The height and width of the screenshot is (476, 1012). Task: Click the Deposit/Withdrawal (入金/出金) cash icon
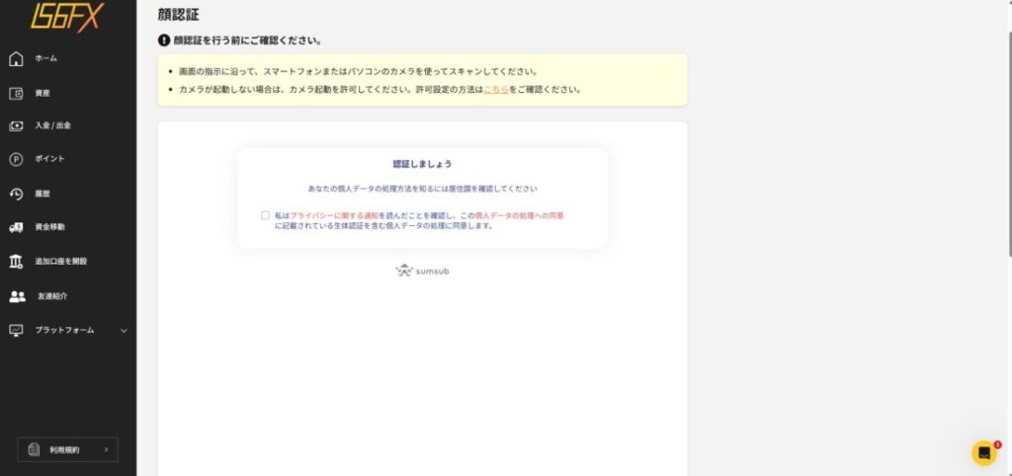point(16,125)
